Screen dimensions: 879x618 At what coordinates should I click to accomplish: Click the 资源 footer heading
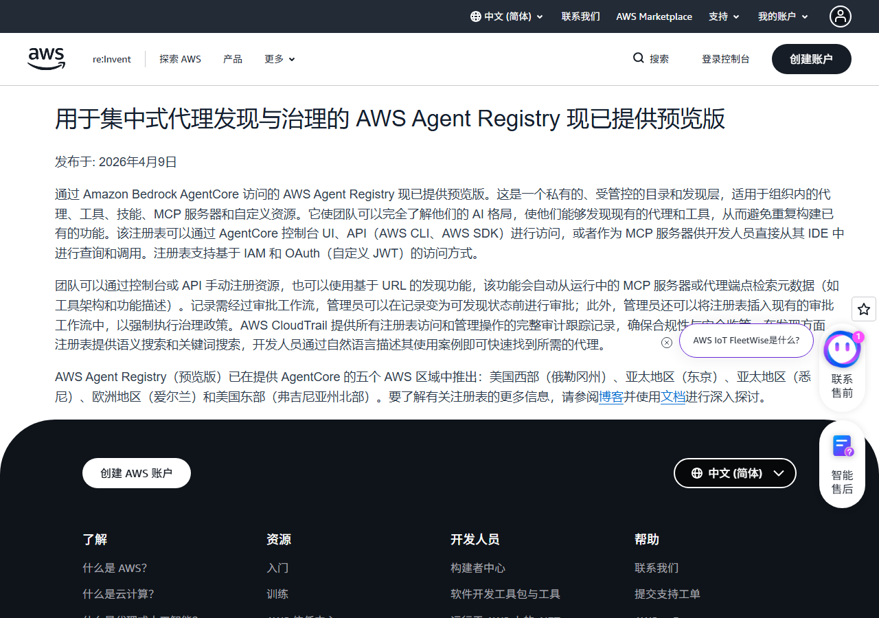[x=279, y=539]
